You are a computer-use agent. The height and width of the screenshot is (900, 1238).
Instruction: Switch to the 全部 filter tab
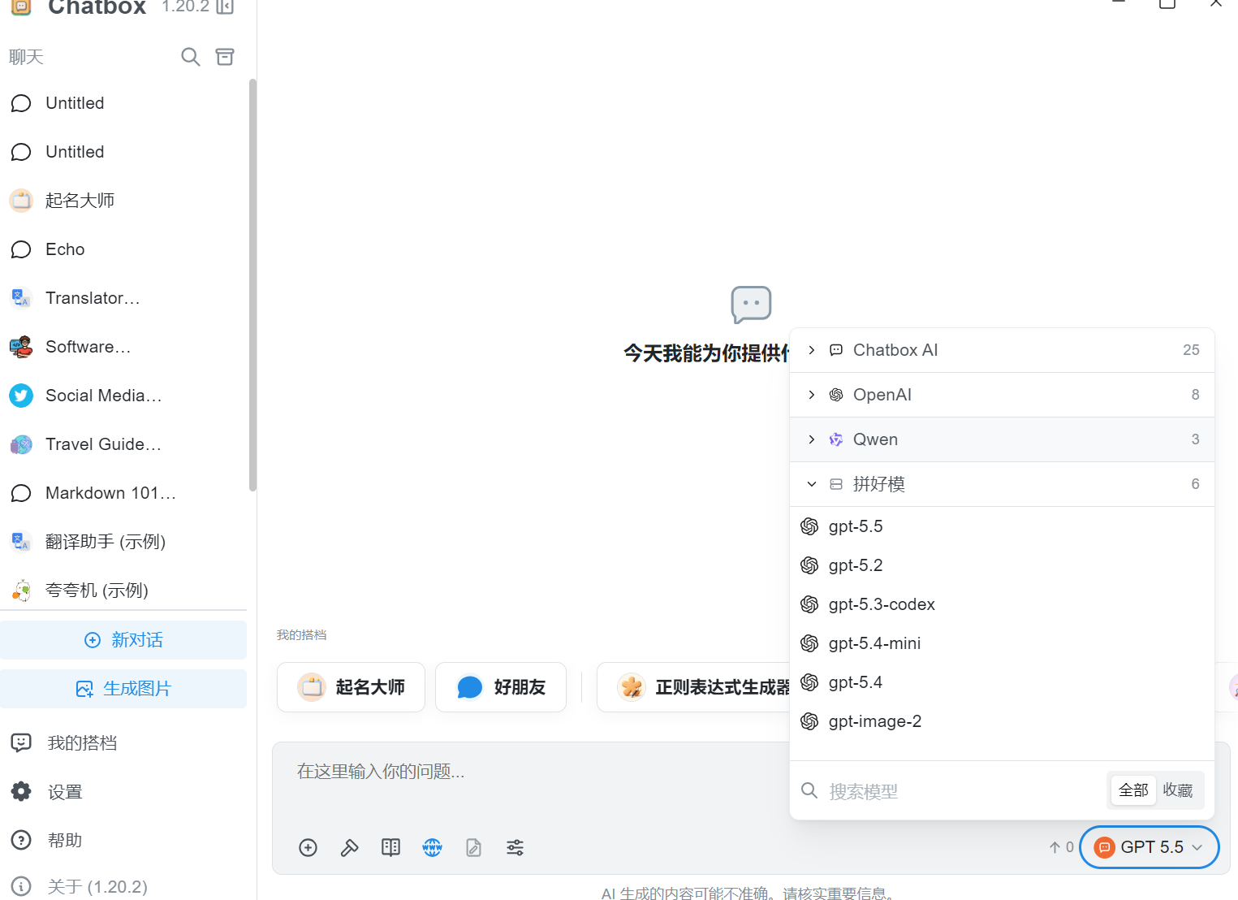point(1133,790)
